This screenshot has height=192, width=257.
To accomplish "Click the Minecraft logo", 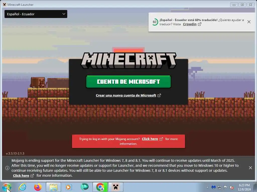I will (128, 60).
